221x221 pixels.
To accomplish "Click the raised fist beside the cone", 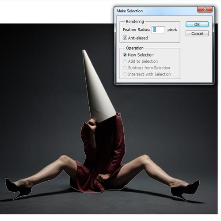I will (91, 125).
